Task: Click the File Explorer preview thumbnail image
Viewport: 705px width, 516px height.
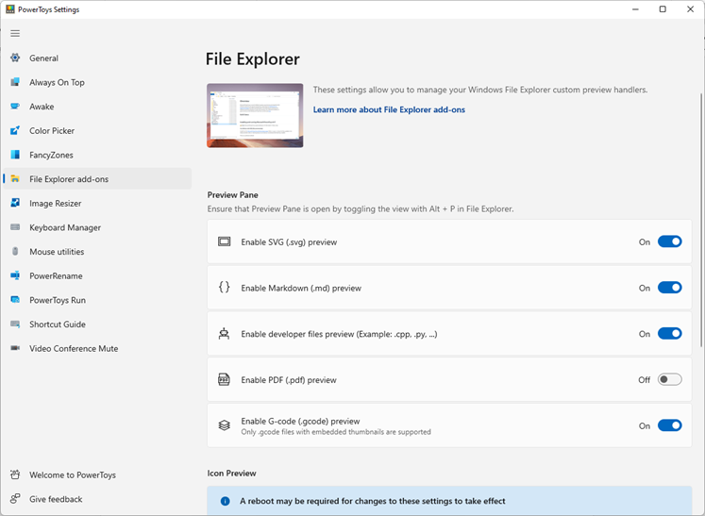Action: pyautogui.click(x=255, y=115)
